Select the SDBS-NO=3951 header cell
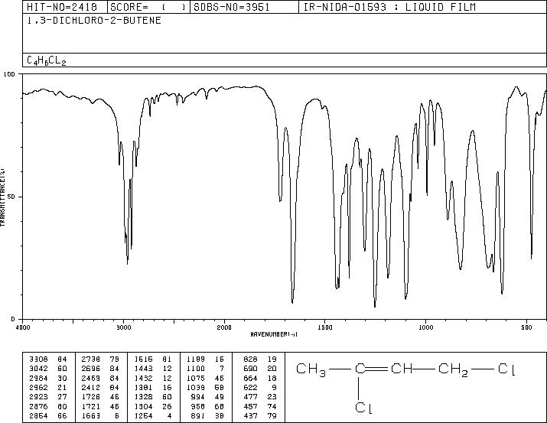The image size is (547, 423). pos(232,7)
